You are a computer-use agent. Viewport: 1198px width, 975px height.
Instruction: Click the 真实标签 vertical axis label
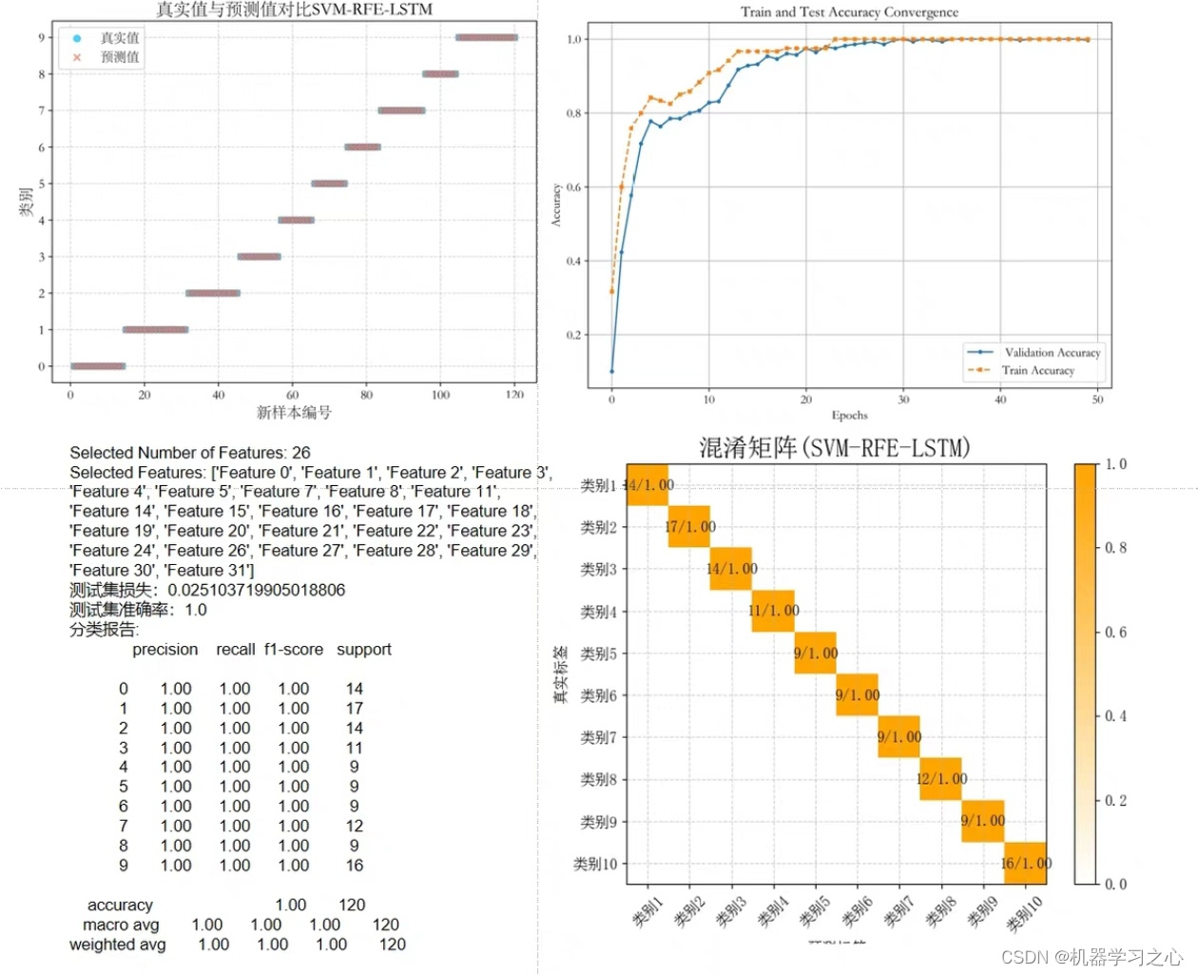coord(561,673)
